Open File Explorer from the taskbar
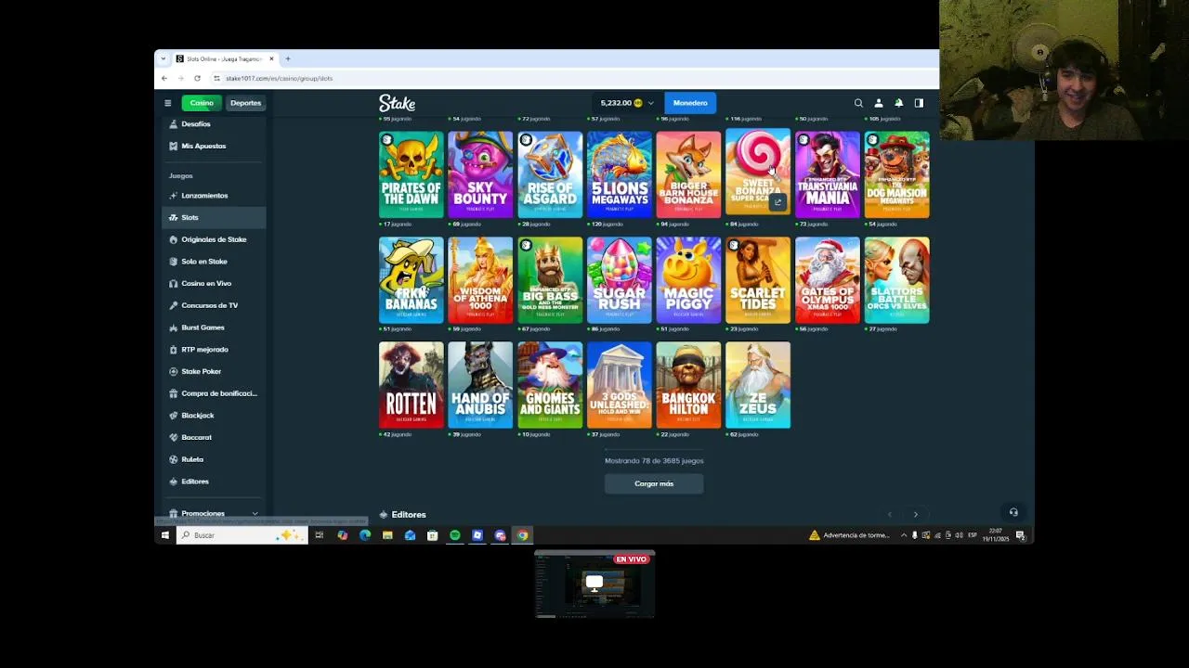 [387, 535]
